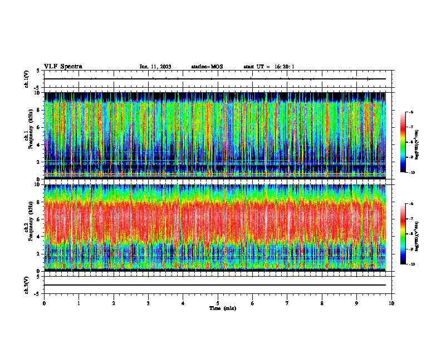Click the "-10" tick on ch.1 colorbar
This screenshot has width=441, height=340.
pos(412,173)
